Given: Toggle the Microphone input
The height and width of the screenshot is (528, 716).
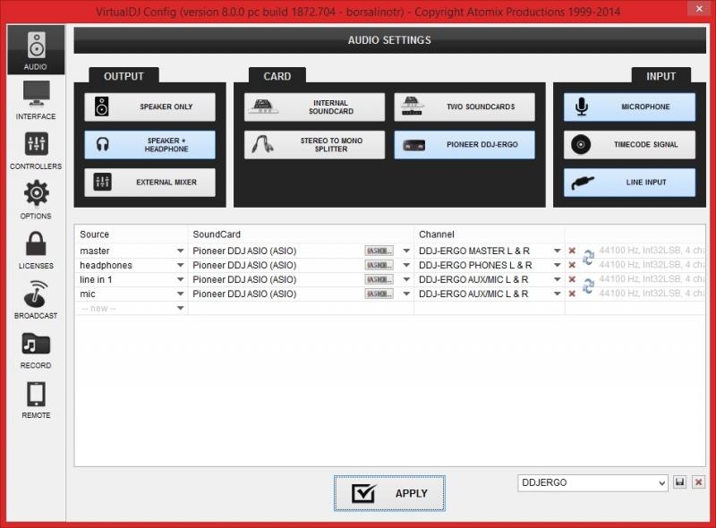Looking at the screenshot, I should pyautogui.click(x=630, y=106).
